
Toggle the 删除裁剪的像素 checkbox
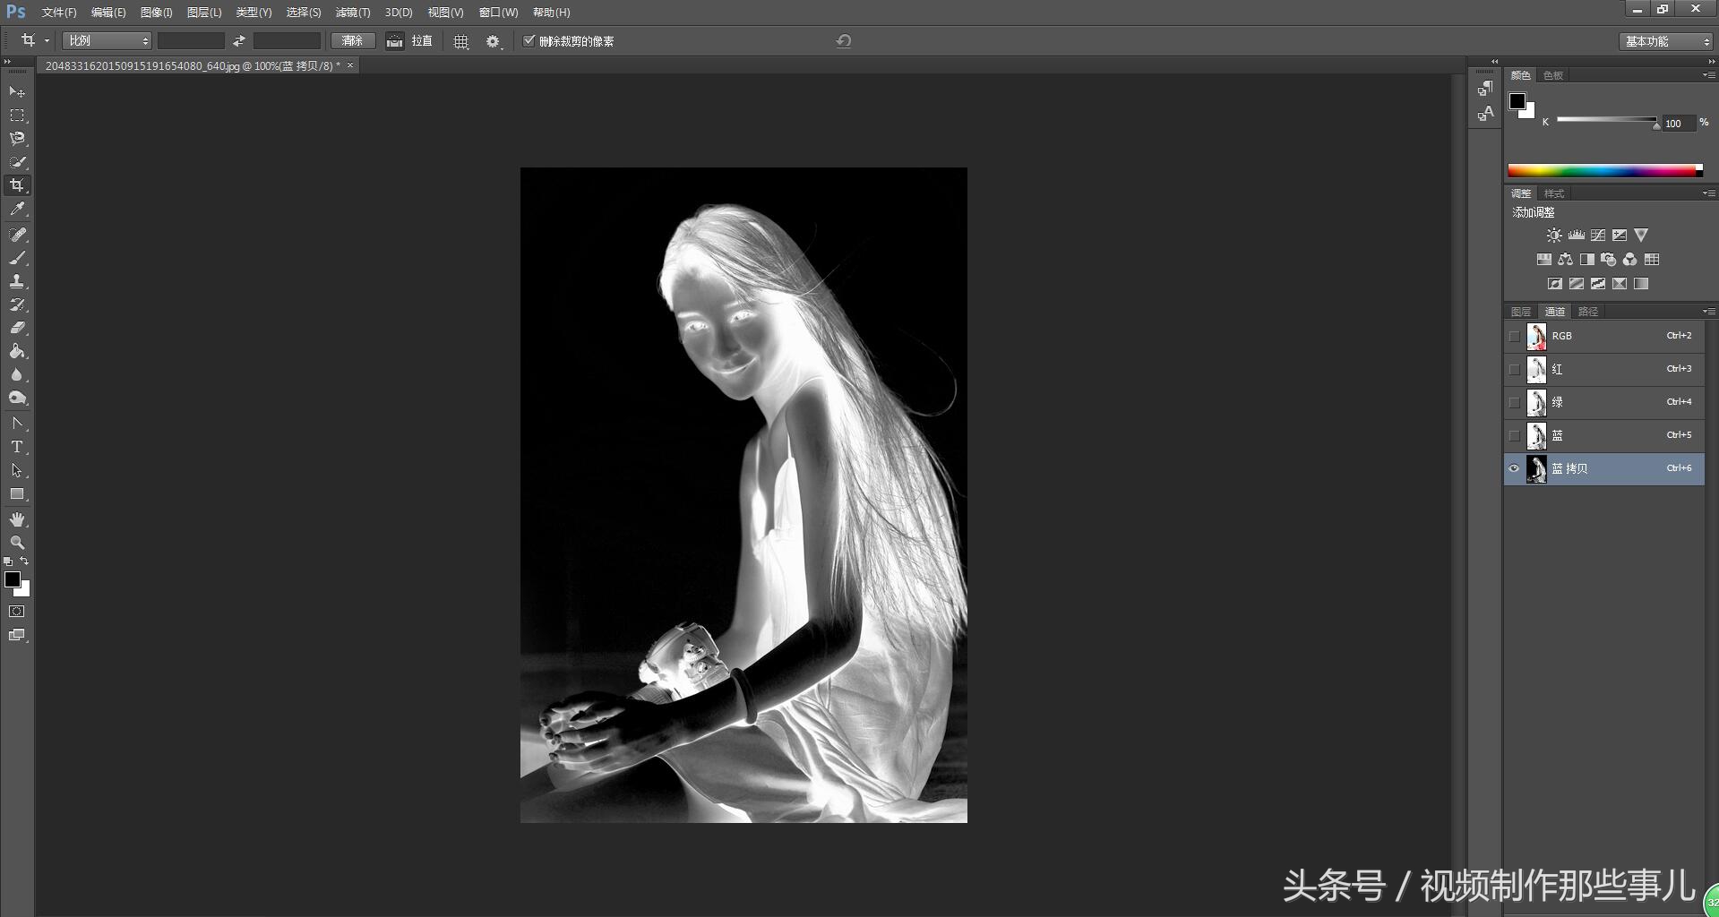pos(529,40)
